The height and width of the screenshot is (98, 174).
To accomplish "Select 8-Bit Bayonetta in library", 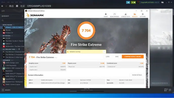I will (12, 66).
